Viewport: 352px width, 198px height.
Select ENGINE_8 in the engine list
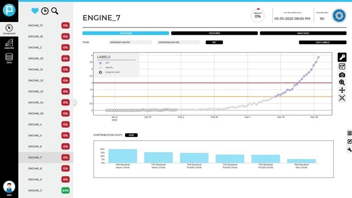[x=46, y=168]
